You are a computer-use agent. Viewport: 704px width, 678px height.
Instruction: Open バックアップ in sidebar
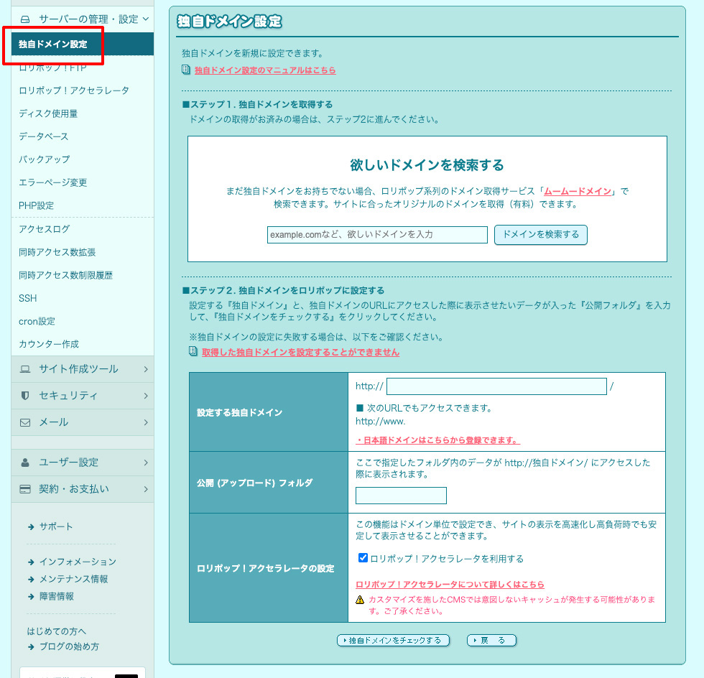coord(45,159)
